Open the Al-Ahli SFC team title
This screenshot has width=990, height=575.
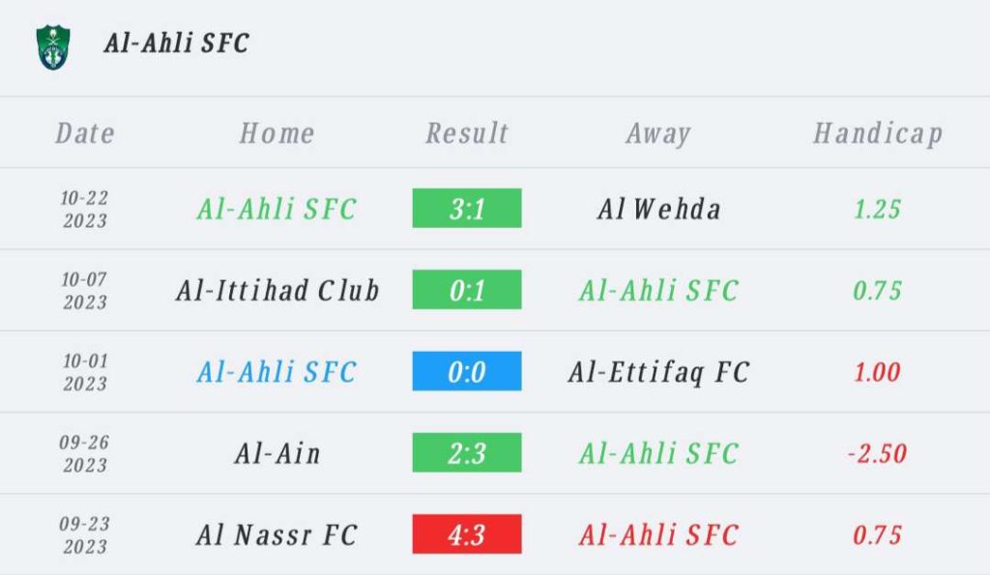coord(176,43)
